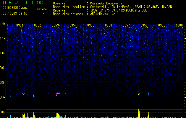The width and height of the screenshot is (186, 118).
Task: Click the wide yellow power bar near 0953
Action: (x=58, y=115)
